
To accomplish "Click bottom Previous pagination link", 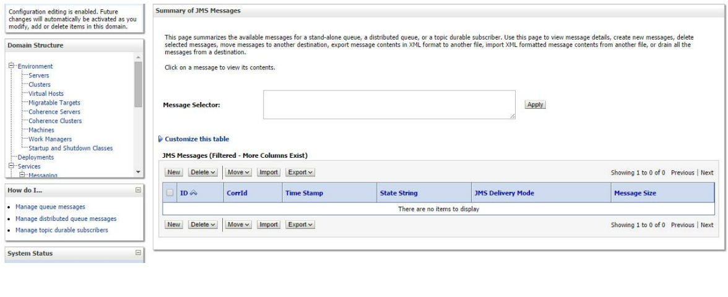I will tap(682, 225).
